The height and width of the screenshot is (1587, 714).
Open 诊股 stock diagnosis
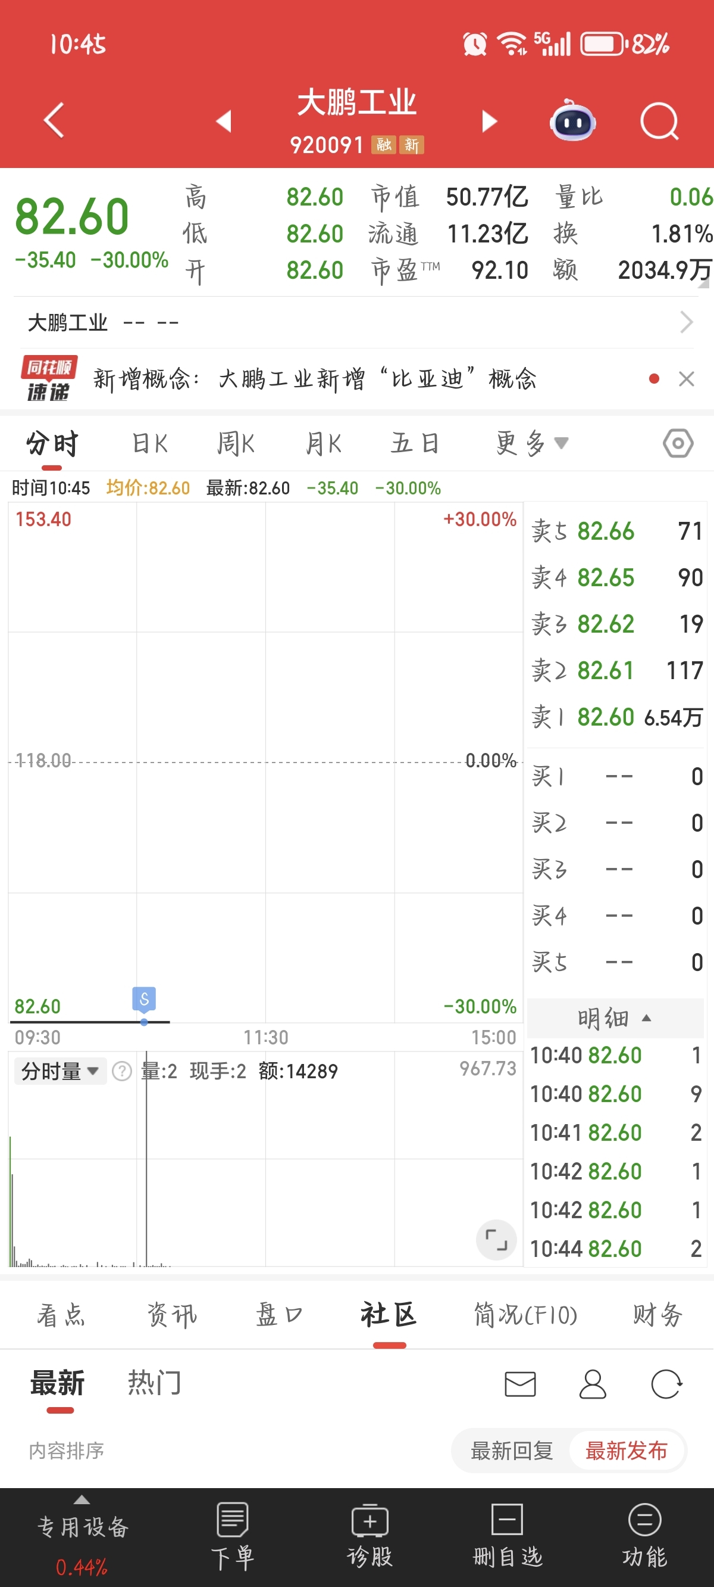(x=369, y=1535)
